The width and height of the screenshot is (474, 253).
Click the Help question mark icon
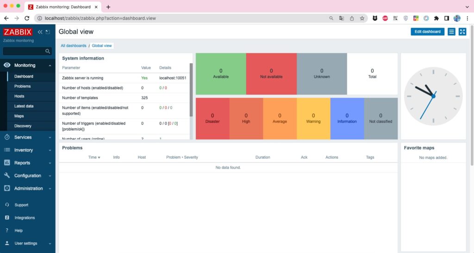[x=7, y=231]
